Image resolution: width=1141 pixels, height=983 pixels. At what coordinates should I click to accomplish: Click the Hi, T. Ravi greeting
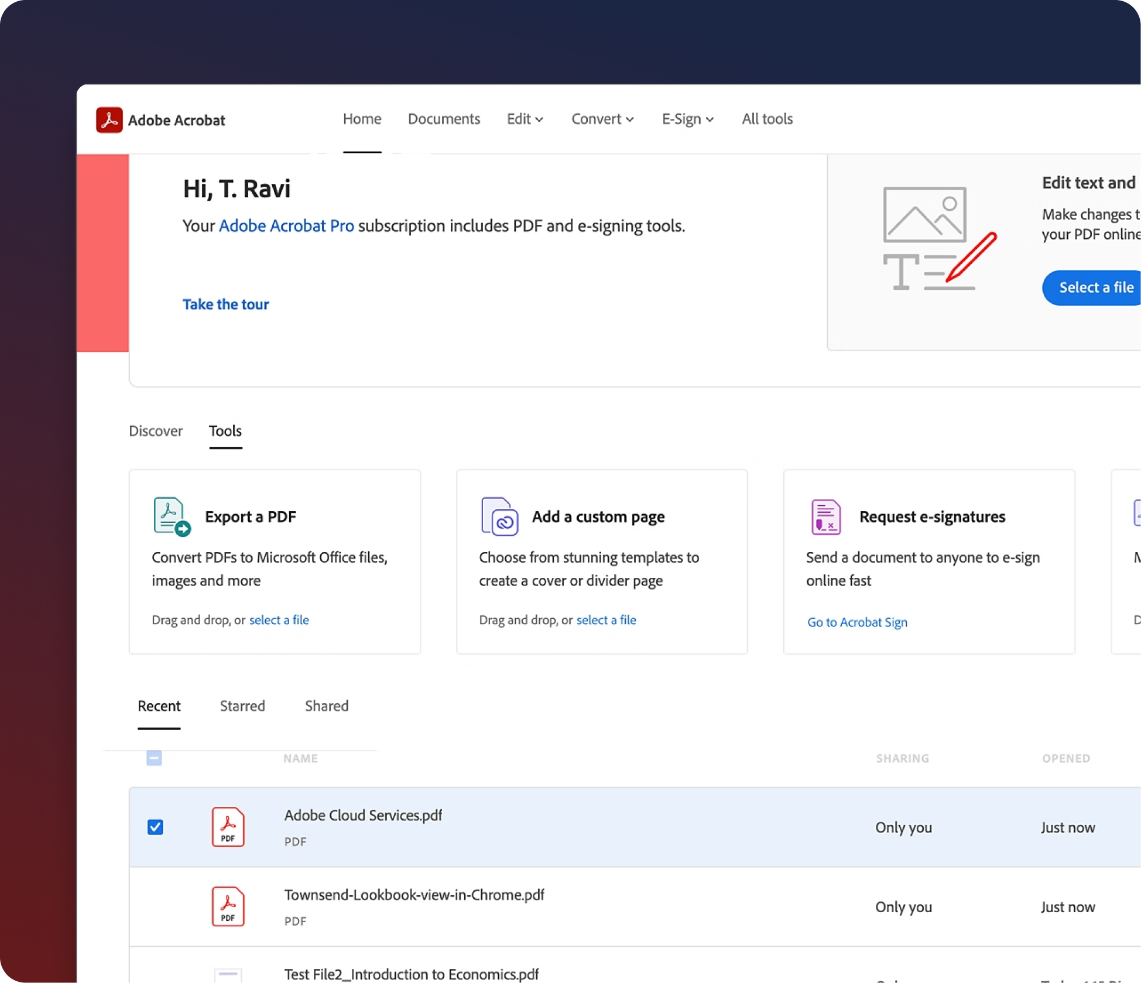[x=237, y=189]
